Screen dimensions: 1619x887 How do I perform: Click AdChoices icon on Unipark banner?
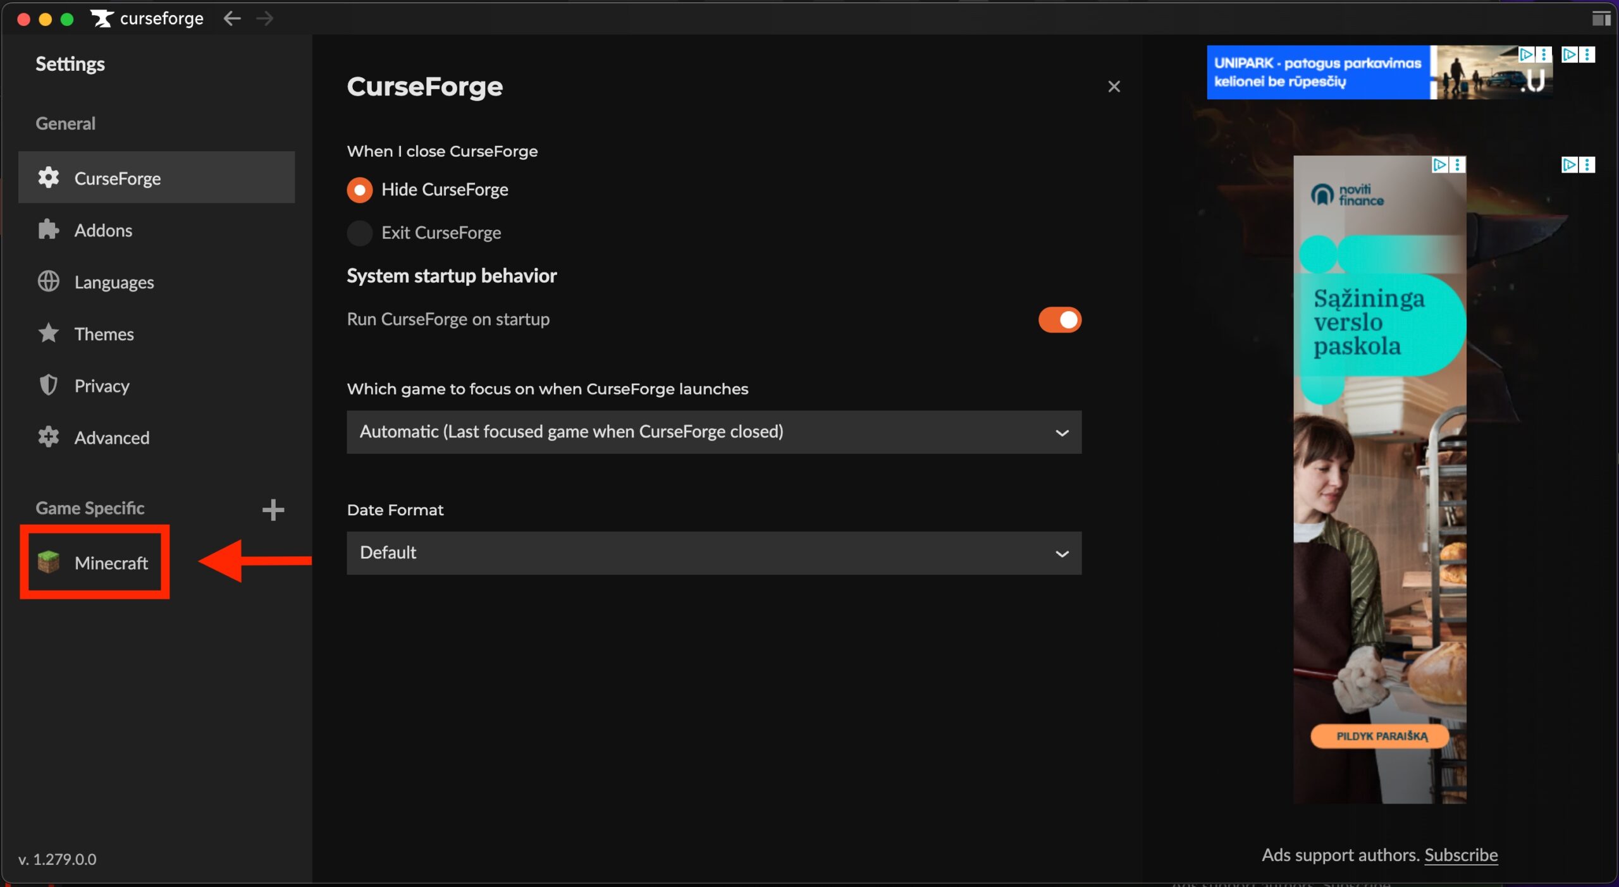pos(1526,54)
